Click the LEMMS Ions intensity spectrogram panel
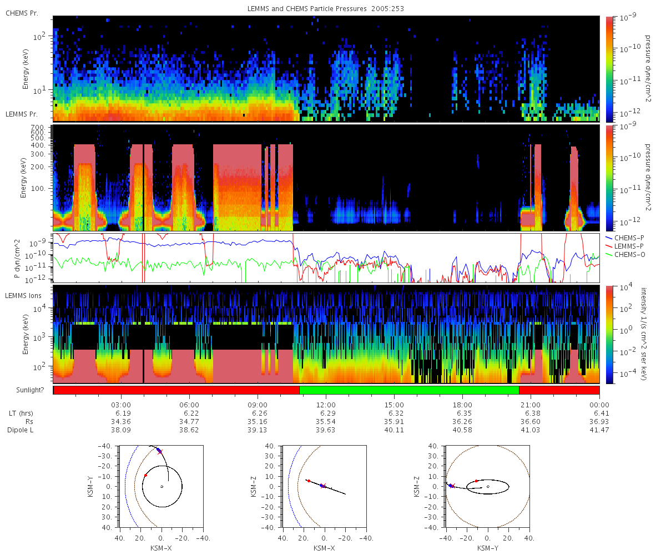The image size is (666, 555). (326, 334)
